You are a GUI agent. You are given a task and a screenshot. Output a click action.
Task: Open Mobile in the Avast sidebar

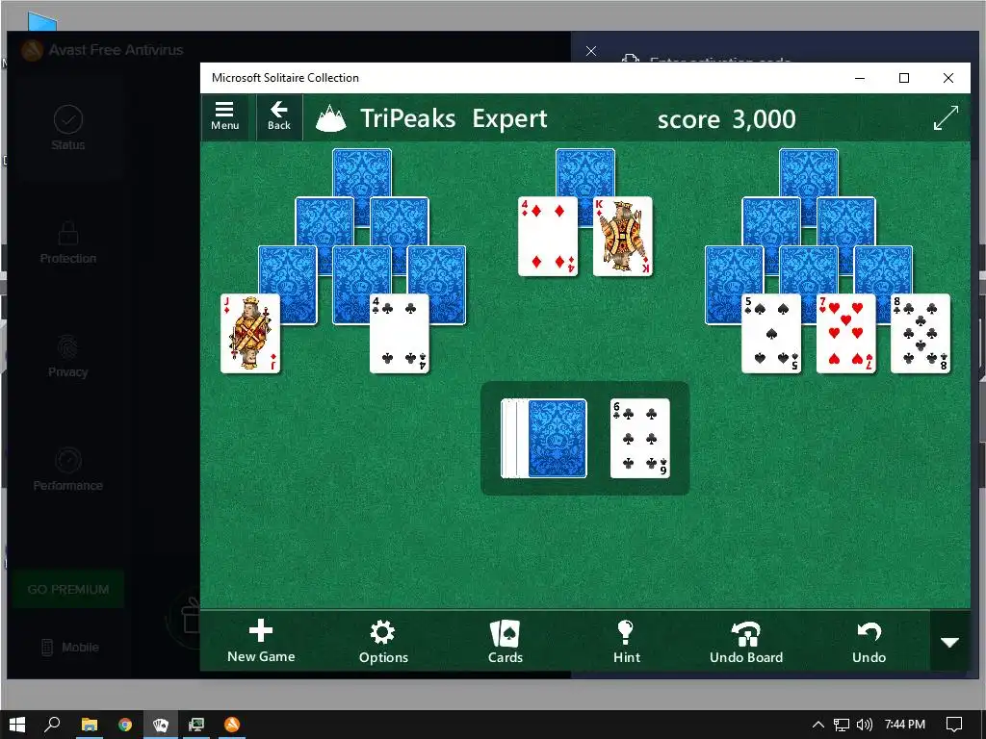[x=69, y=647]
